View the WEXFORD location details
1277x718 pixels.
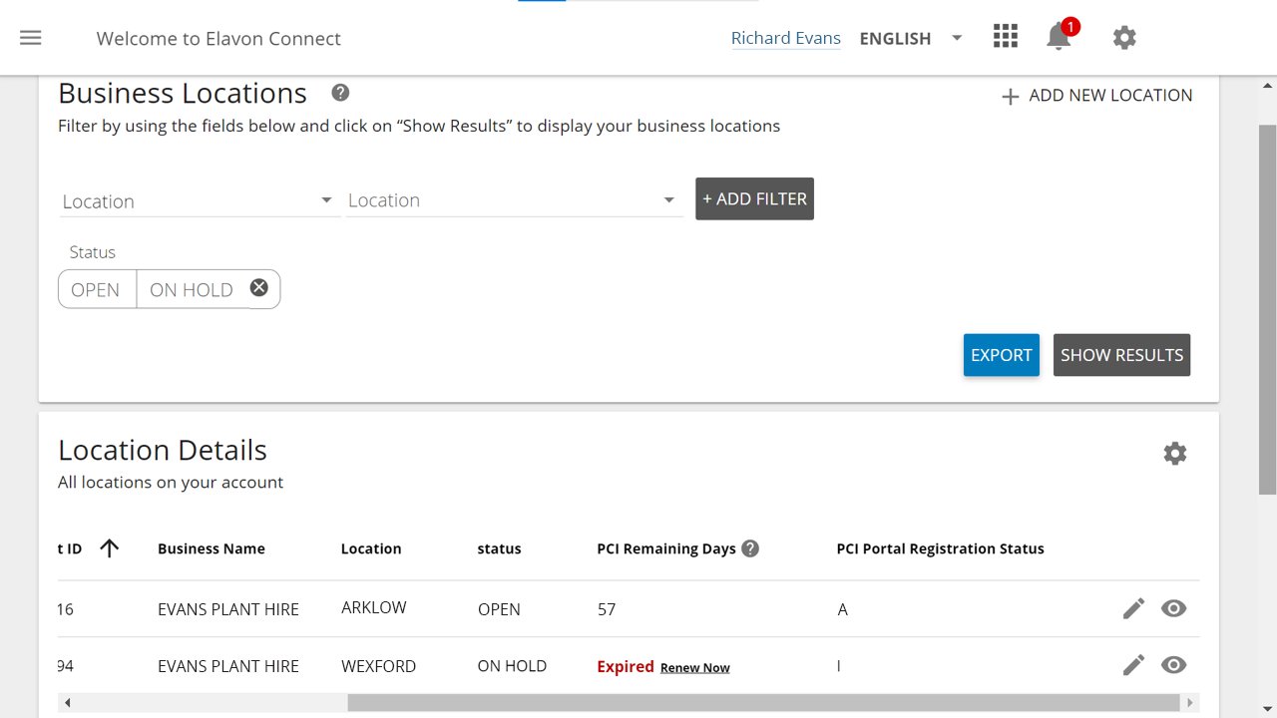tap(1173, 665)
